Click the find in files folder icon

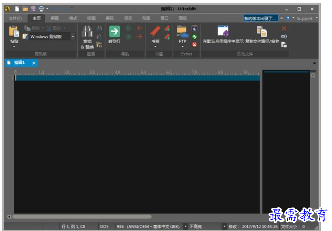pyautogui.click(x=99, y=45)
